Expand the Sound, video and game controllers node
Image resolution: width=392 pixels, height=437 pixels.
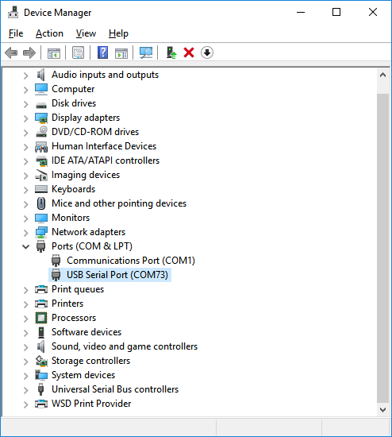coord(26,347)
